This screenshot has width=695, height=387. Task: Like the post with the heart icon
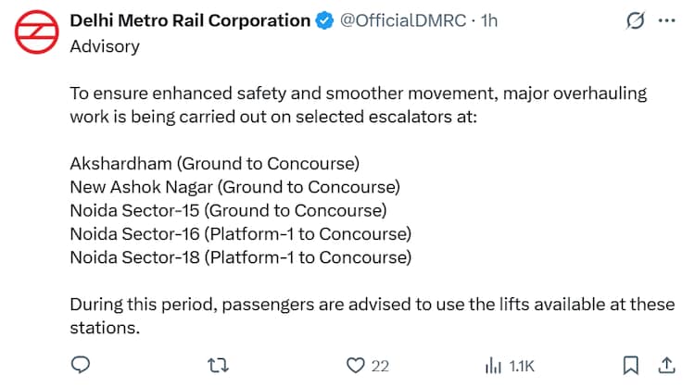[356, 365]
